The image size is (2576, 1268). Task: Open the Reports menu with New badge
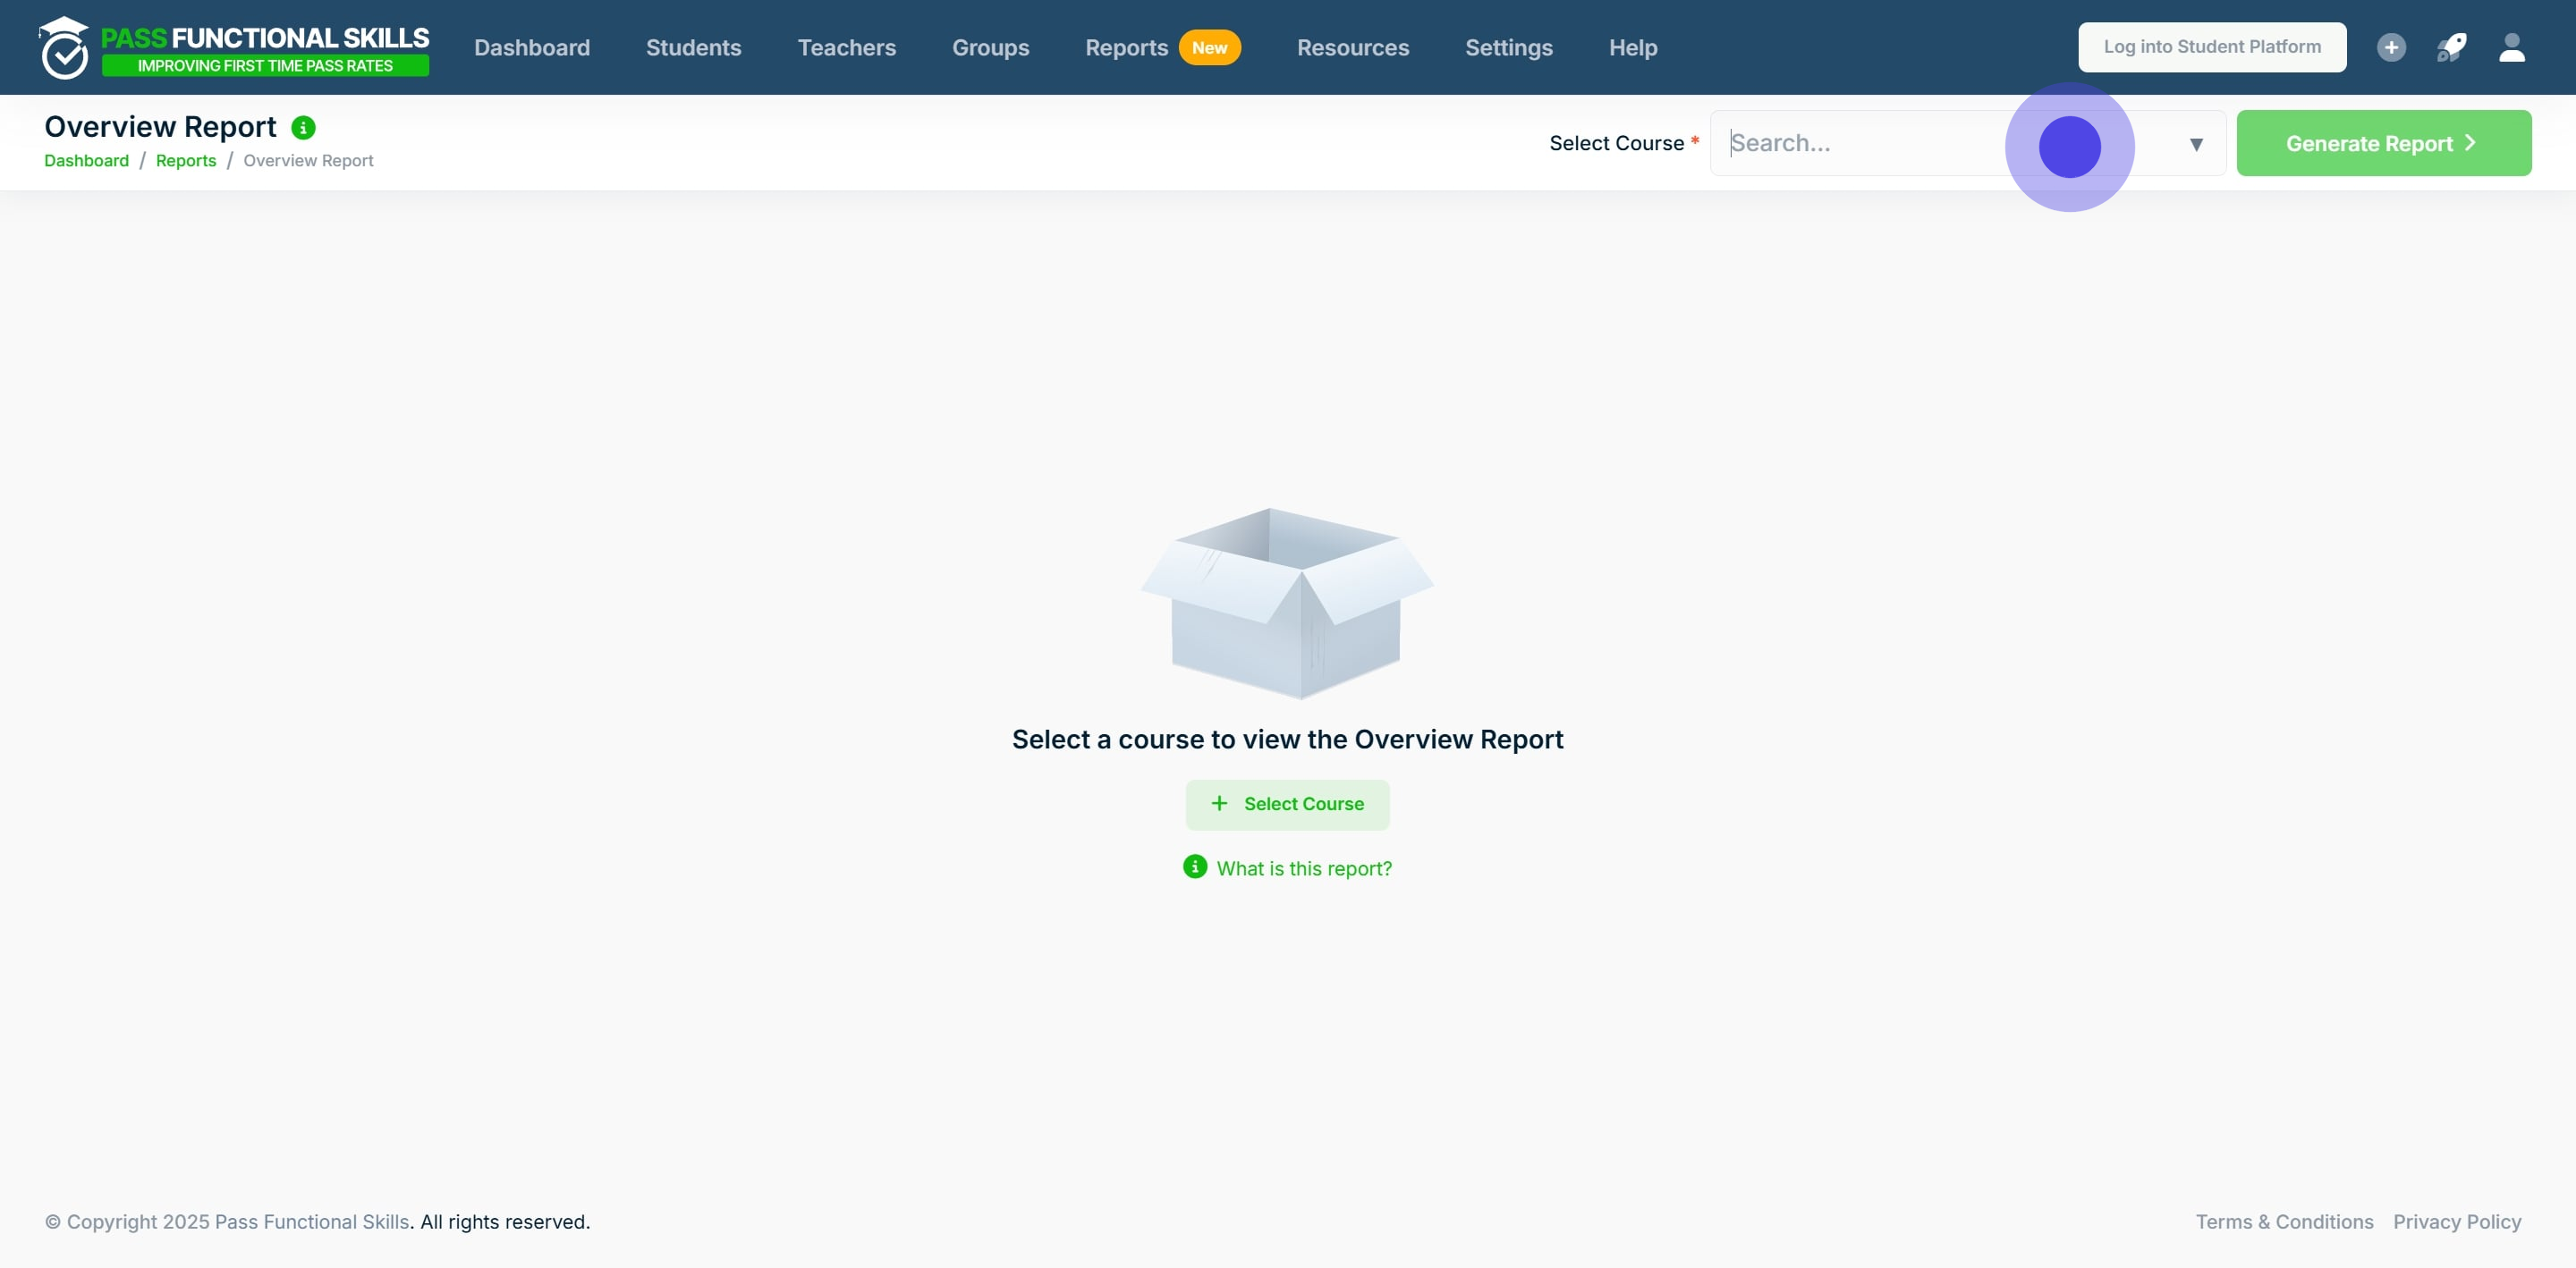point(1126,47)
